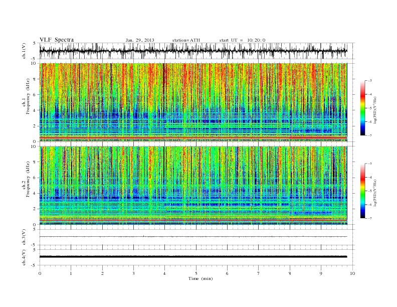Screen dimensions: 397x307
Task: Click inside the ch.1 voltage waveform trace
Action: [x=193, y=51]
